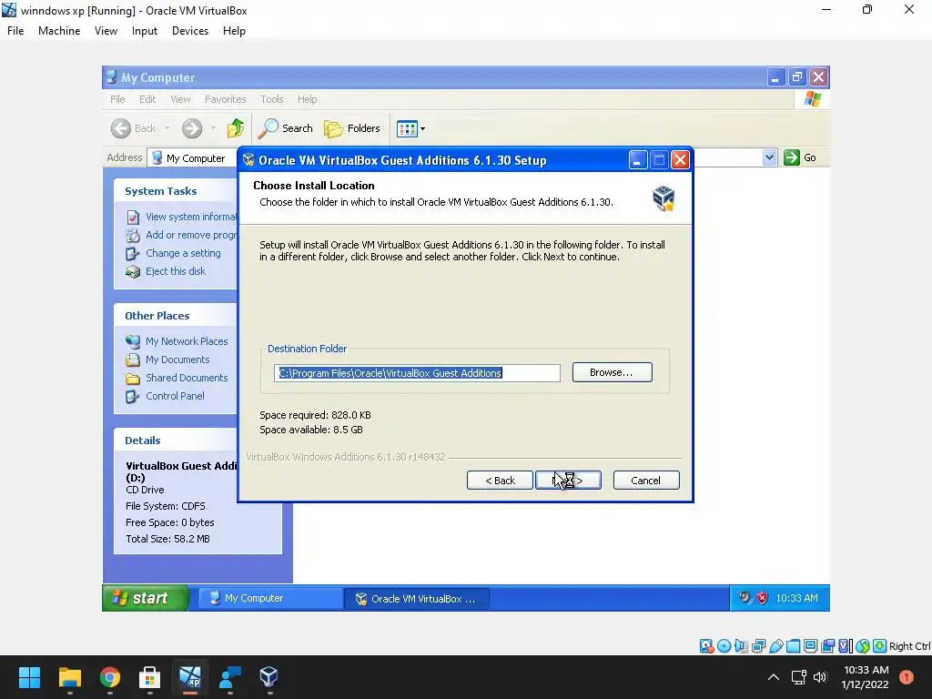
Task: Open the VirtualBox Input menu
Action: 145,31
